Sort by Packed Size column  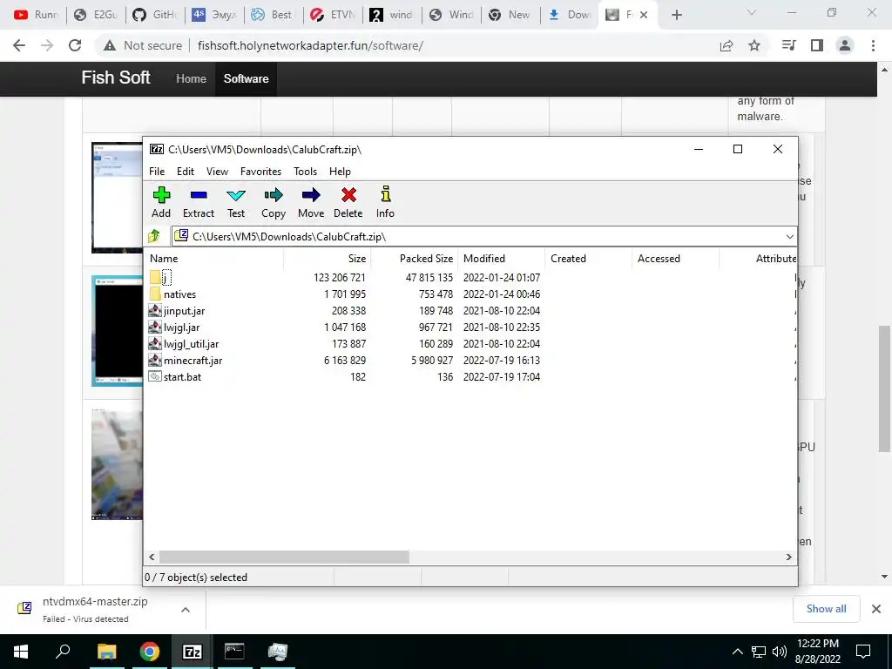click(414, 258)
